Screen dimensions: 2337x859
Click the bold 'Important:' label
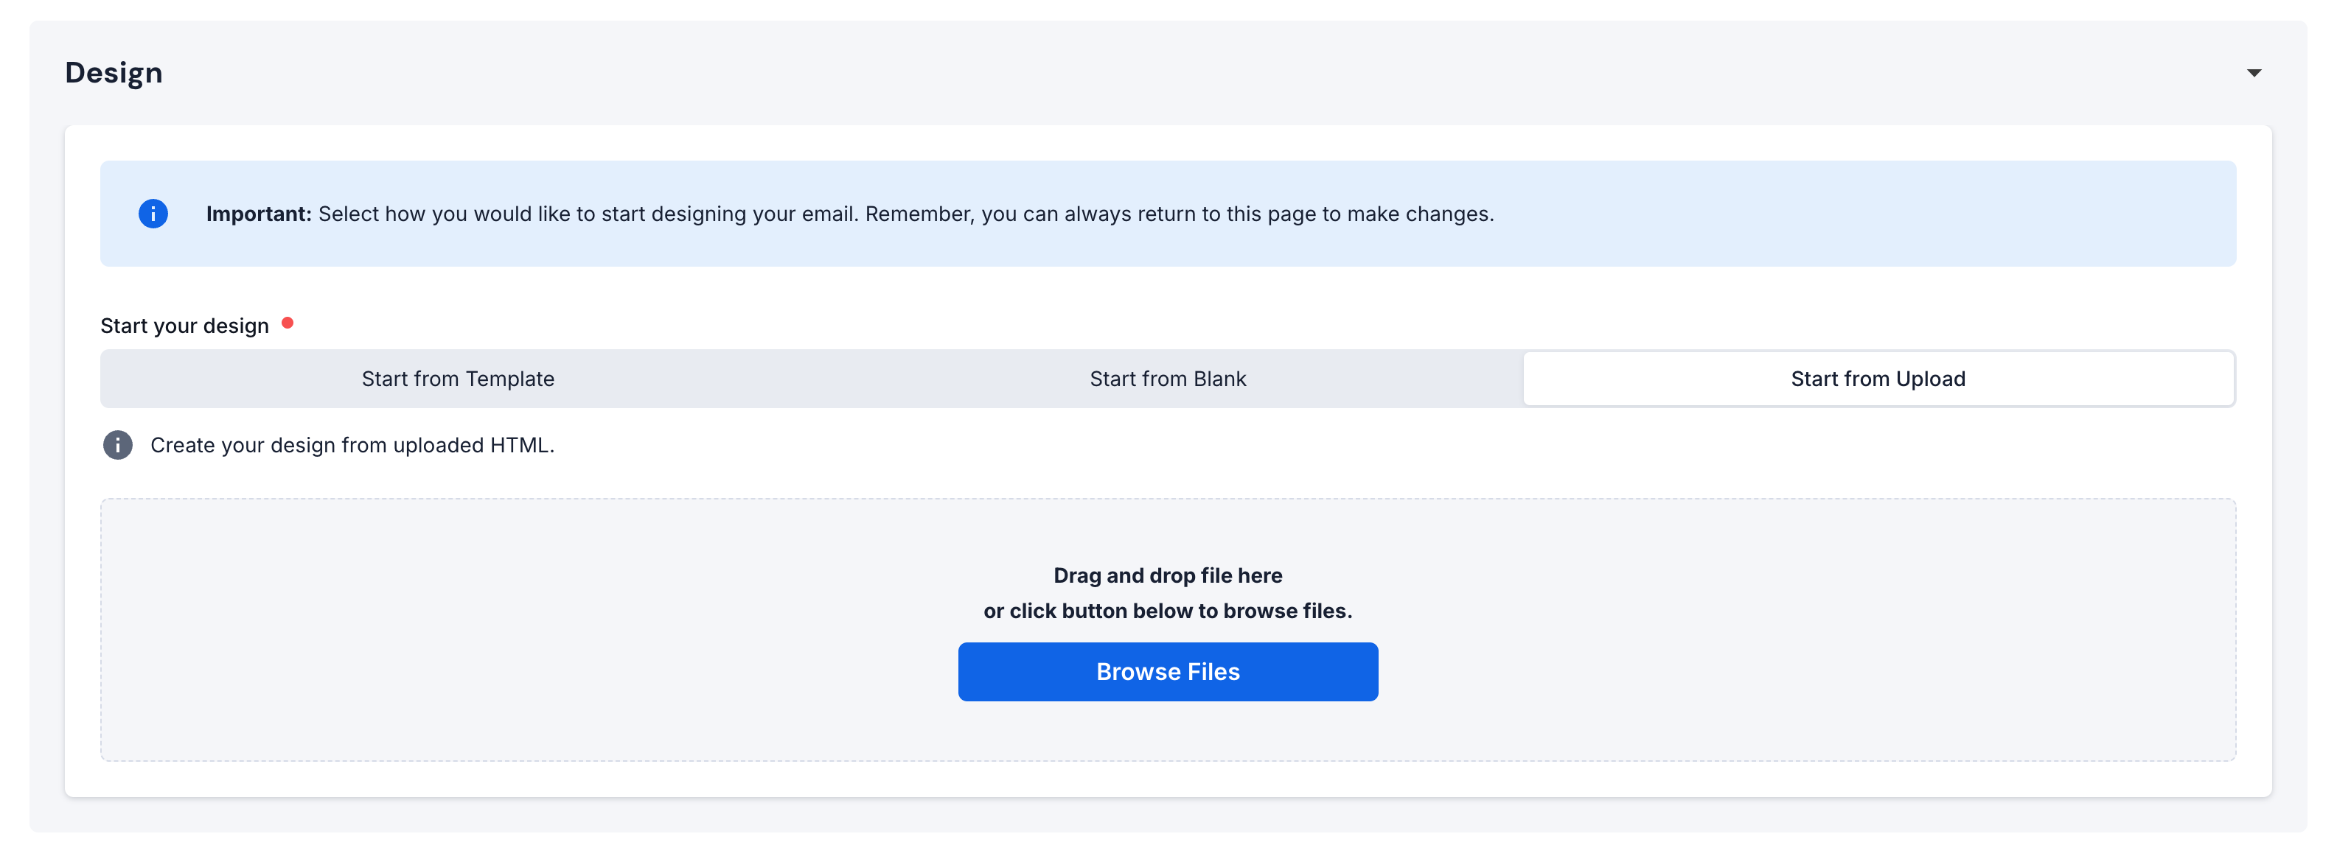(259, 214)
